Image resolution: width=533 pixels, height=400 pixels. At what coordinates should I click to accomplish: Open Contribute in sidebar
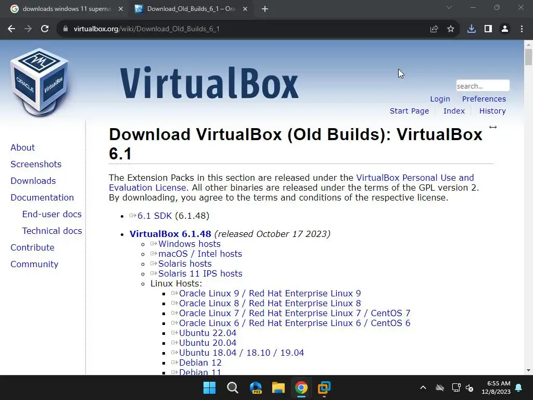tap(32, 247)
